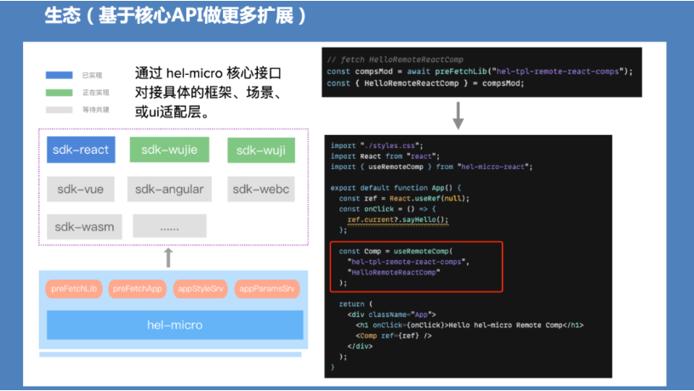Click the gray ellipsis placeholder box

click(169, 226)
